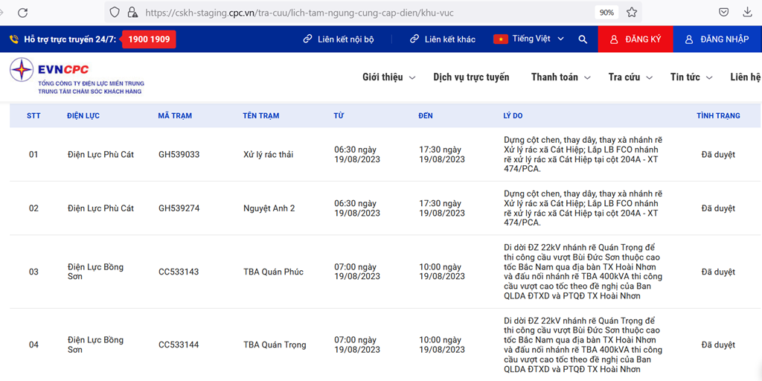Click the shield tracking protection icon

[114, 13]
